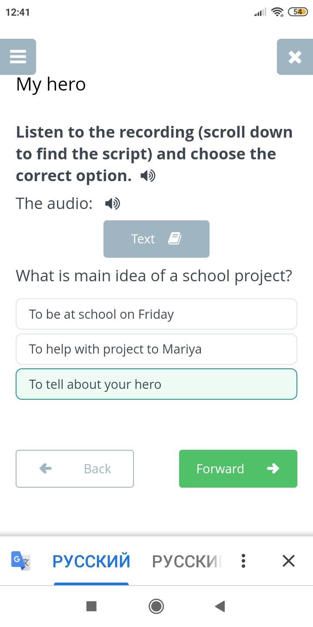
Task: Play the speaker icon beside the instructions
Action: [x=148, y=175]
